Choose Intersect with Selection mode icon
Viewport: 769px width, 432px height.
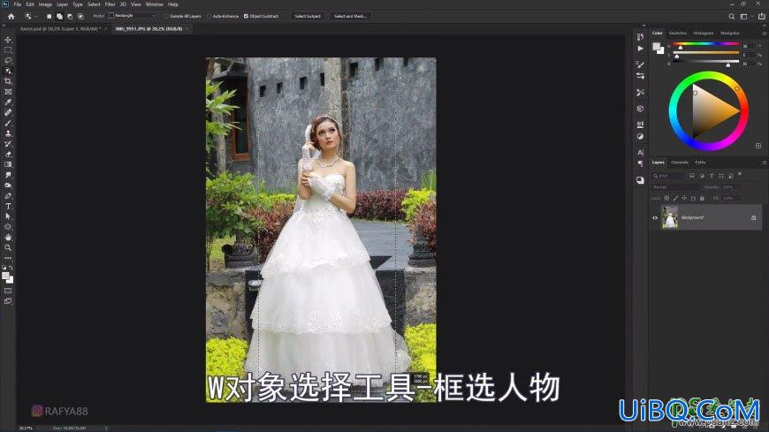pyautogui.click(x=80, y=16)
